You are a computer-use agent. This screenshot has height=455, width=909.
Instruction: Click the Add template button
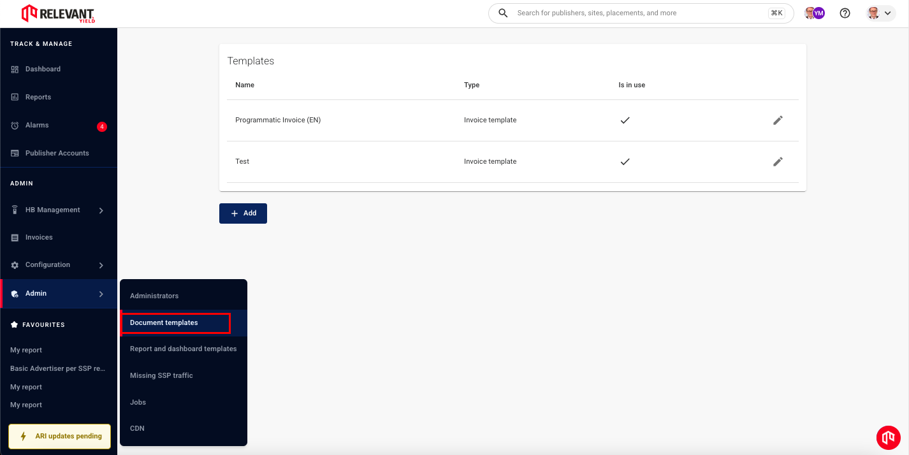click(243, 213)
